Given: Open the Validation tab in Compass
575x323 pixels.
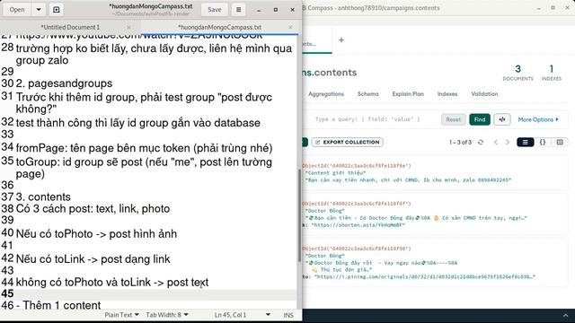Looking at the screenshot, I should point(484,94).
